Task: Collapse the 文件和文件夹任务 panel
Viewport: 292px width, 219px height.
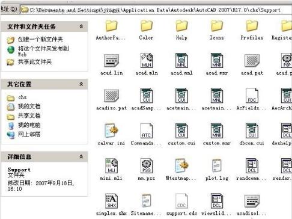Action: 81,26
